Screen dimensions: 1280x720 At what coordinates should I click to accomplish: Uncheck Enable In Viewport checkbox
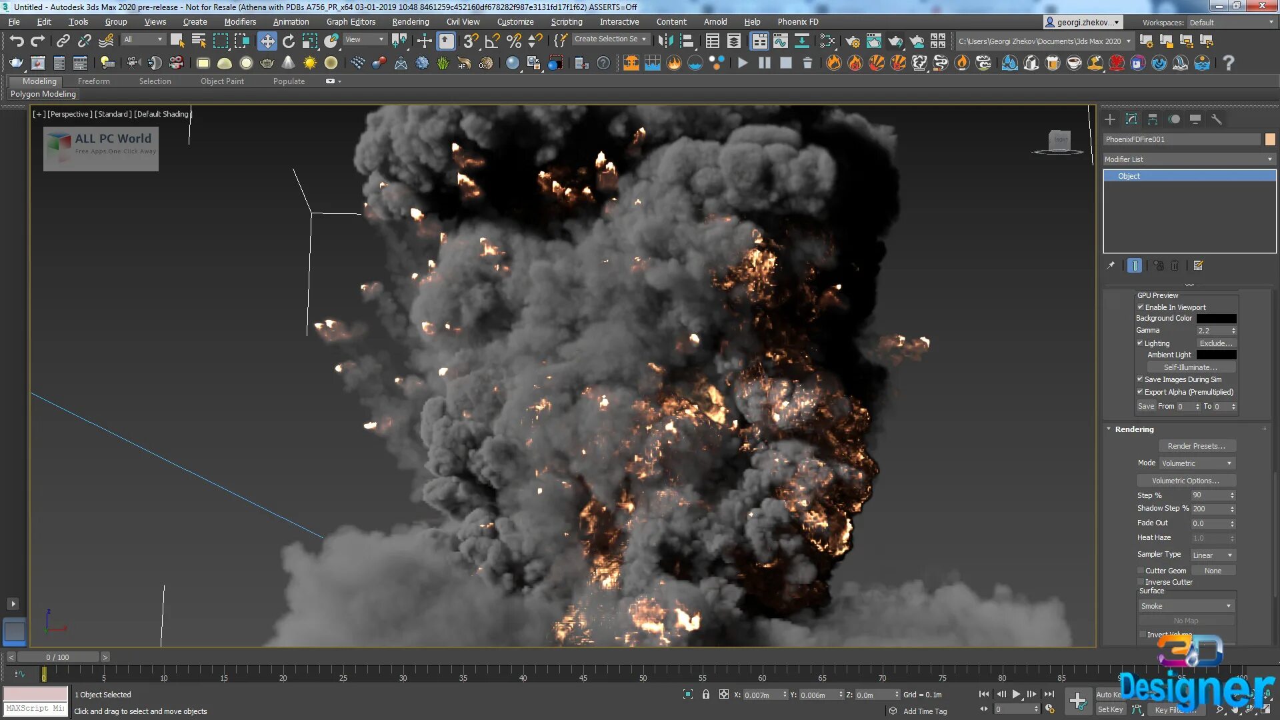[1140, 307]
